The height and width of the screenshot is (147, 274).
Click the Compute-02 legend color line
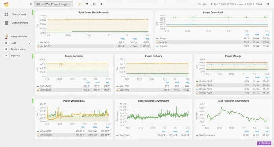38,90
